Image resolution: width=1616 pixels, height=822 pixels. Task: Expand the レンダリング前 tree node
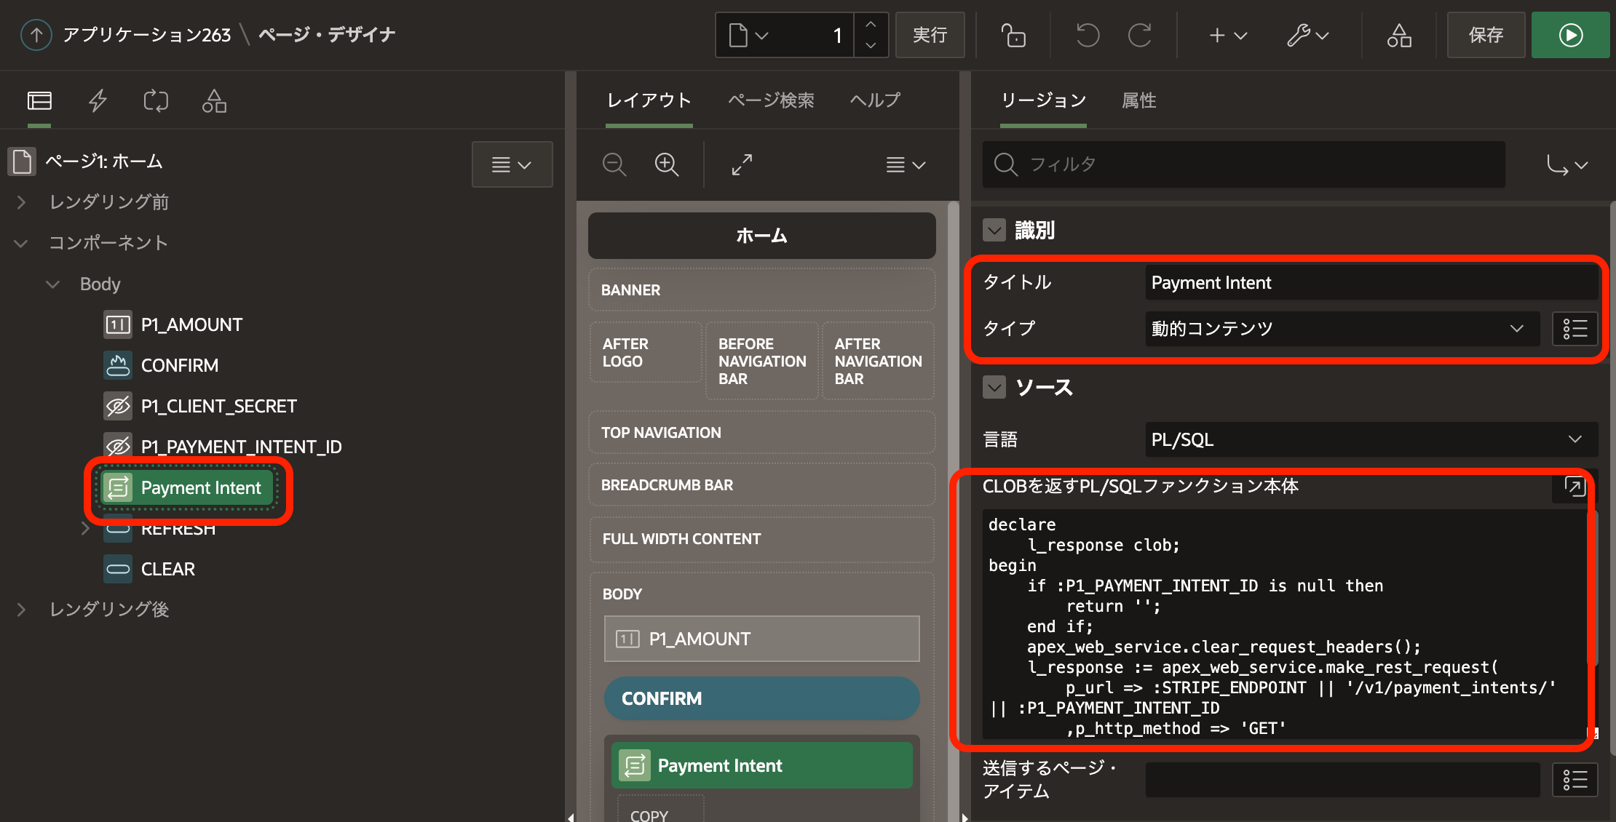(x=21, y=202)
